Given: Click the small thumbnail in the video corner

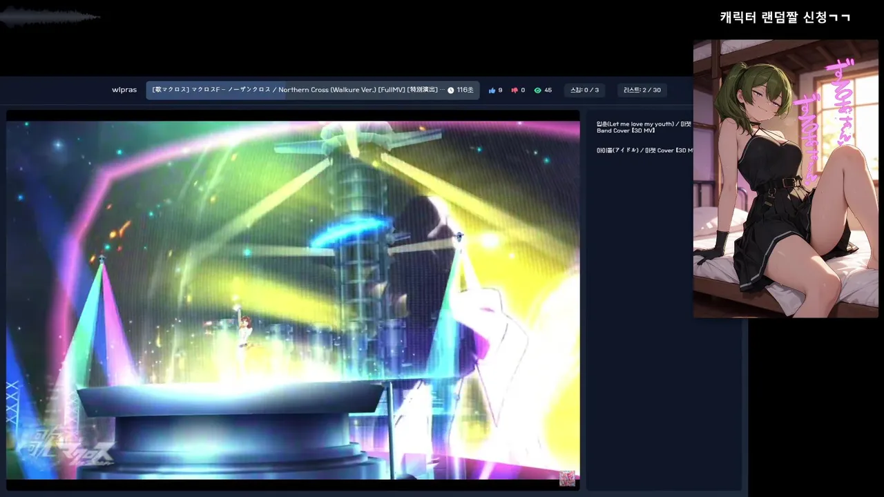Looking at the screenshot, I should point(567,478).
